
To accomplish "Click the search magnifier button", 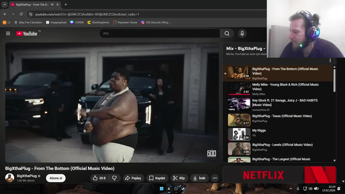I will (227, 33).
